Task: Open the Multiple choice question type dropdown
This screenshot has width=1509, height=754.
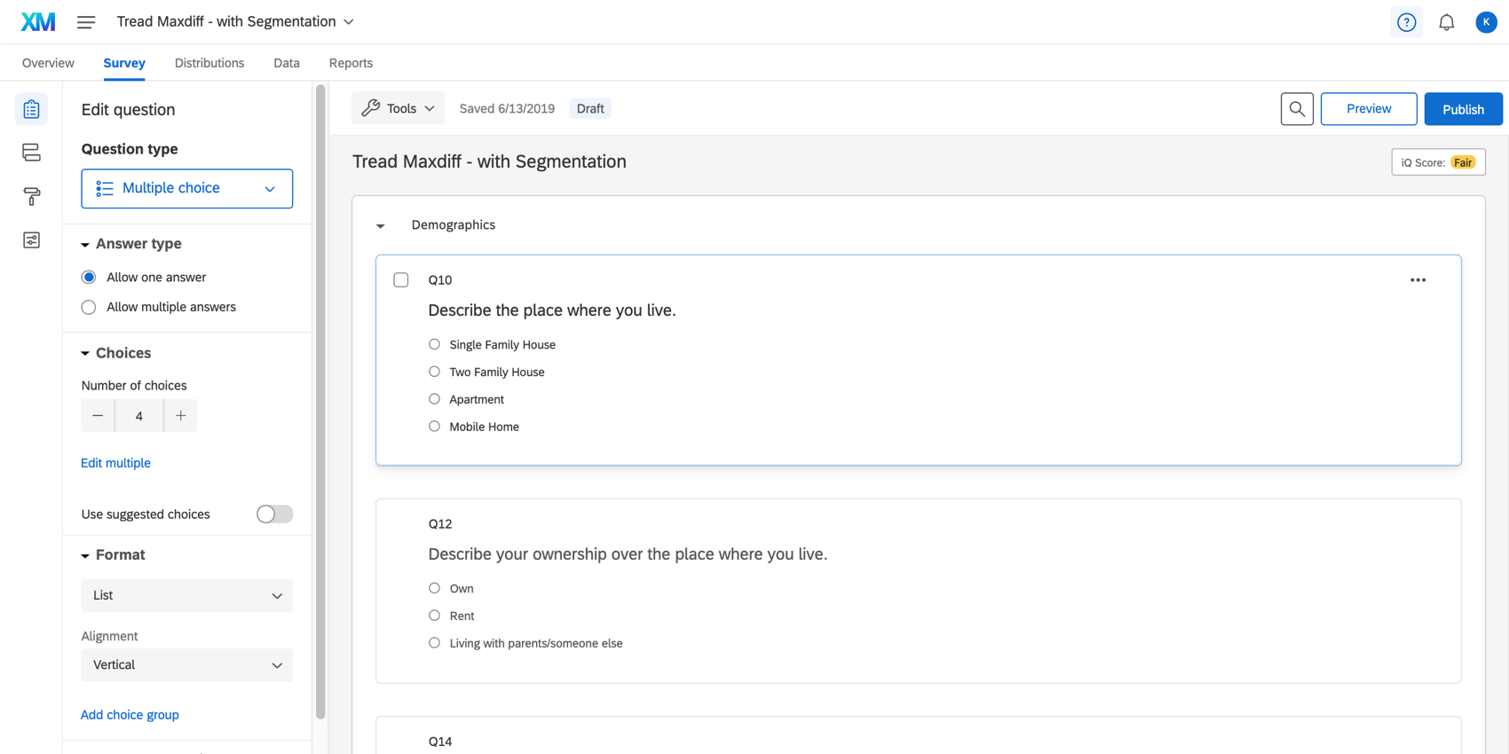Action: [186, 189]
